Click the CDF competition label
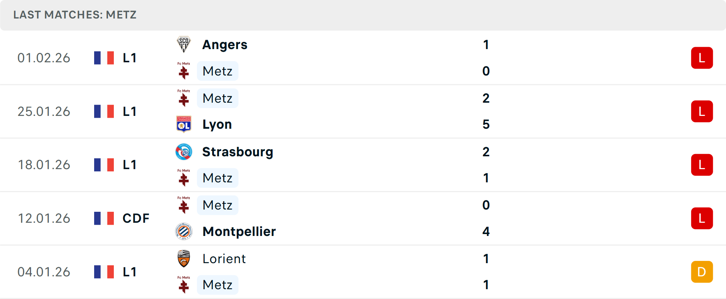Viewport: 726px width, 299px height. click(136, 218)
